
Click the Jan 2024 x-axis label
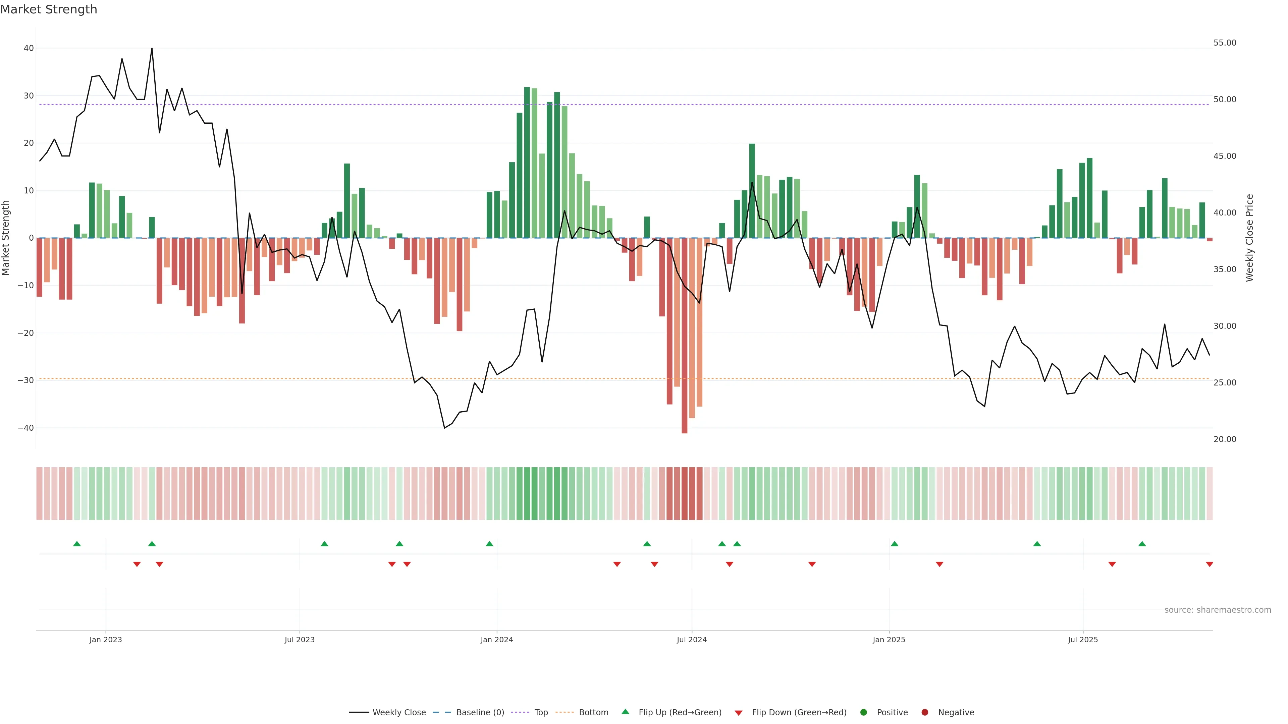click(496, 640)
